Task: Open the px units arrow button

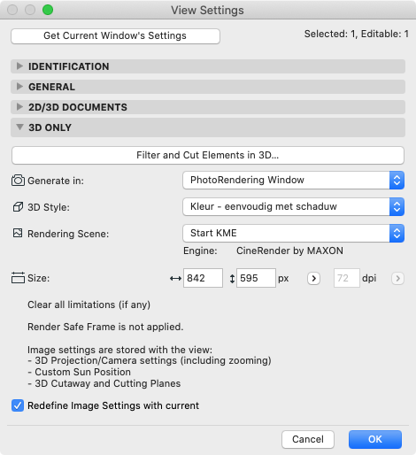Action: 313,278
